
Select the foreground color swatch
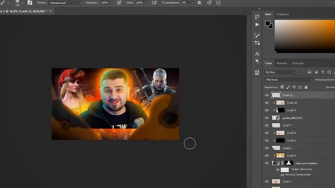[267, 23]
